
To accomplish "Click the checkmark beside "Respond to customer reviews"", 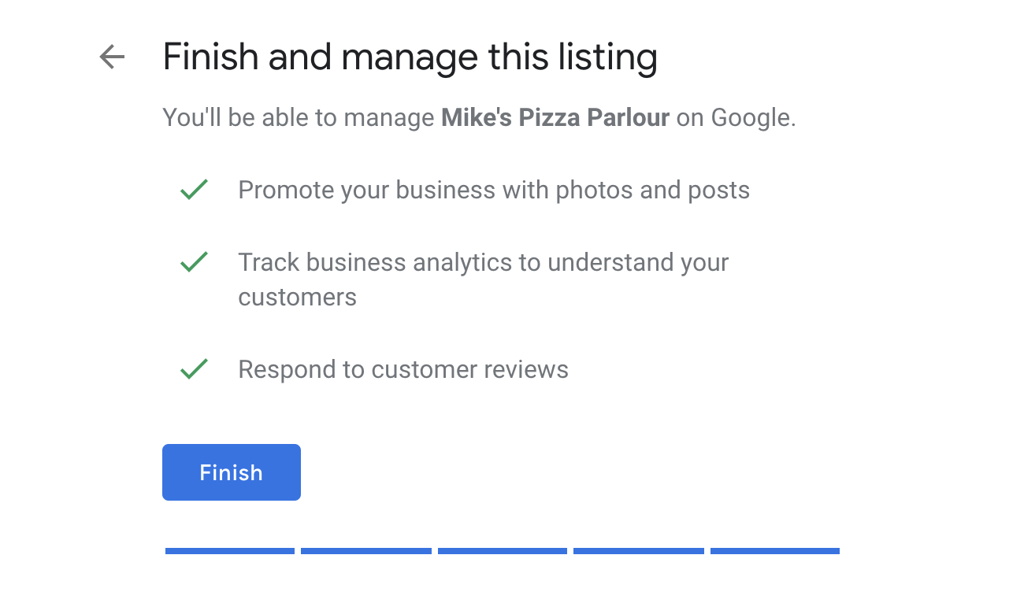I will point(194,368).
